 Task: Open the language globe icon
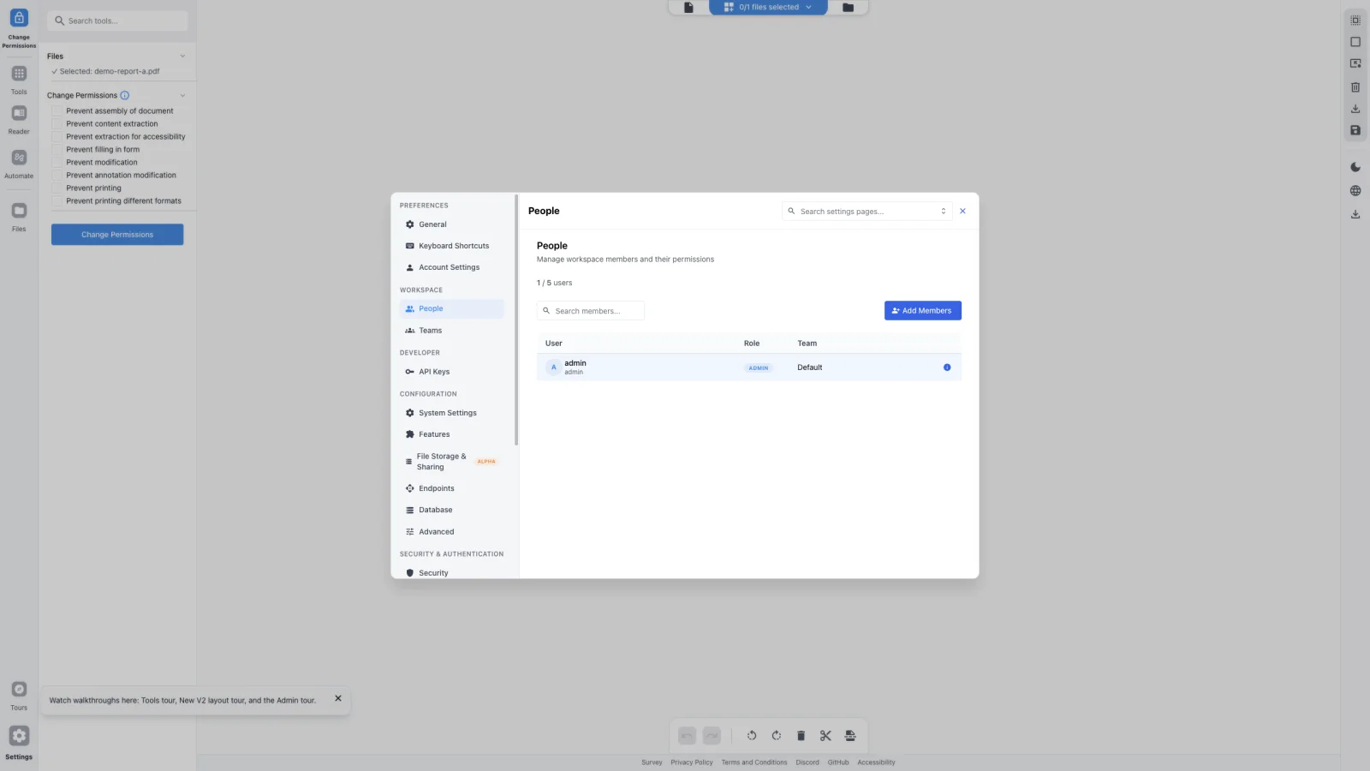click(x=1355, y=191)
